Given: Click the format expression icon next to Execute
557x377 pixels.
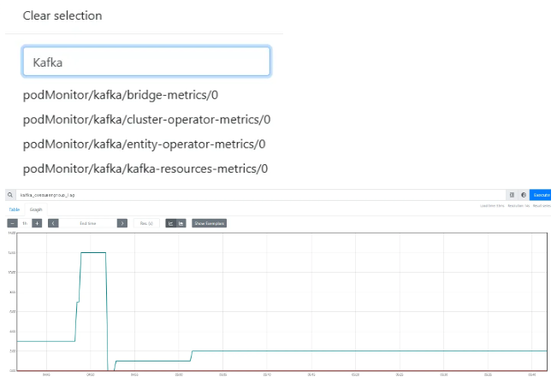Looking at the screenshot, I should (x=512, y=195).
